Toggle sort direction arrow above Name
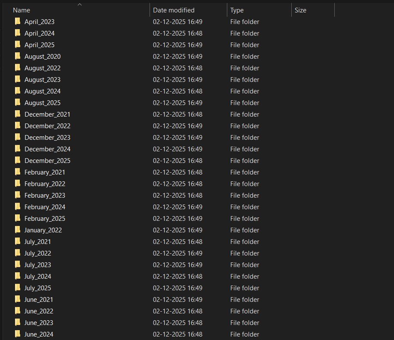394x340 pixels. (x=79, y=4)
